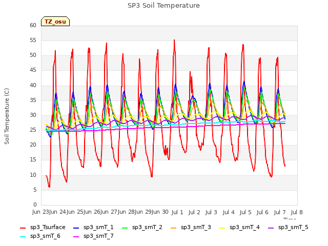The image size is (328, 246).
Task: Click the 60 y-axis tick label
Action: point(33,25)
